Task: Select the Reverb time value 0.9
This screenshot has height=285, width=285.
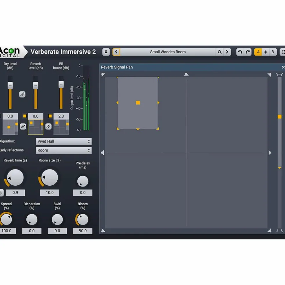Action: click(15, 193)
